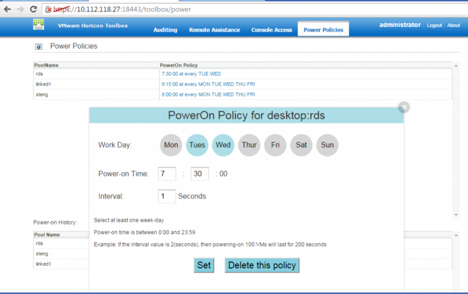
Task: Deselect the Wed work day
Action: click(223, 145)
